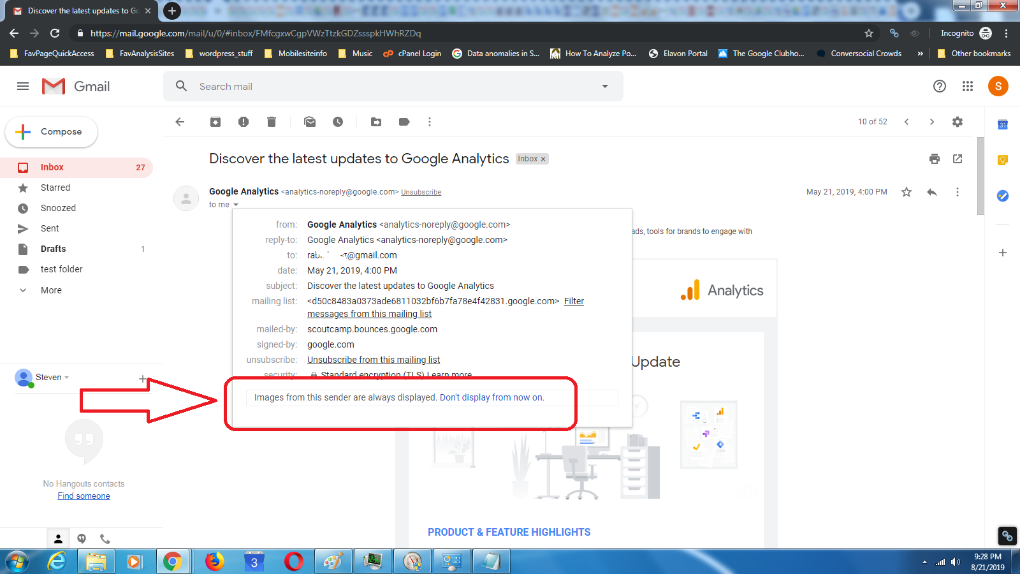Image resolution: width=1020 pixels, height=574 pixels.
Task: Open the Google account avatar S
Action: [998, 86]
